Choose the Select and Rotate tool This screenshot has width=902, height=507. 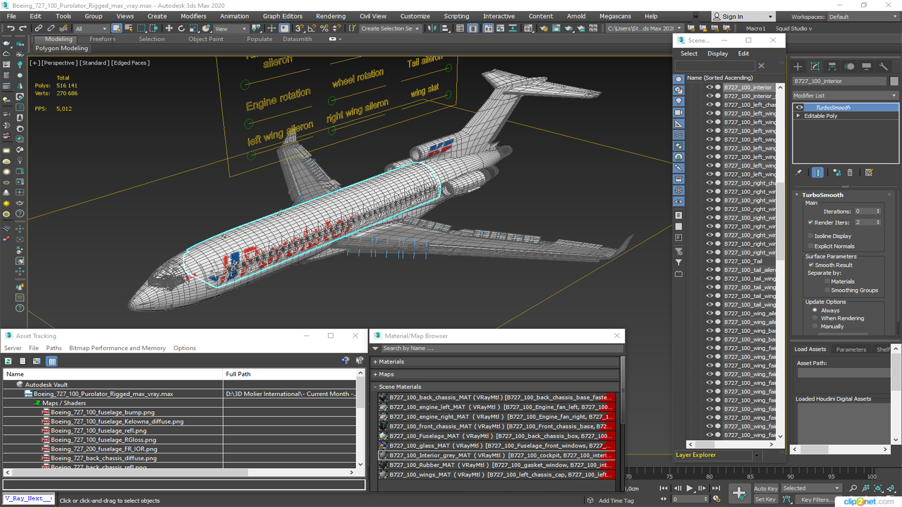(x=181, y=28)
